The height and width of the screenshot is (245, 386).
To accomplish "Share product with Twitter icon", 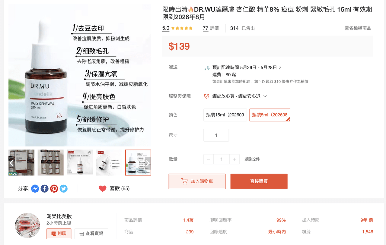I will (x=64, y=188).
